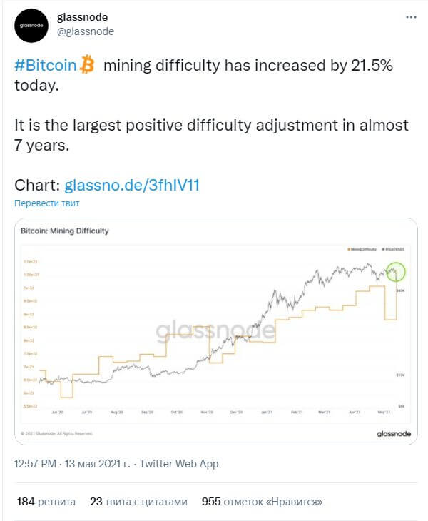View the 184 ретвита list
The image size is (428, 521).
(46, 502)
